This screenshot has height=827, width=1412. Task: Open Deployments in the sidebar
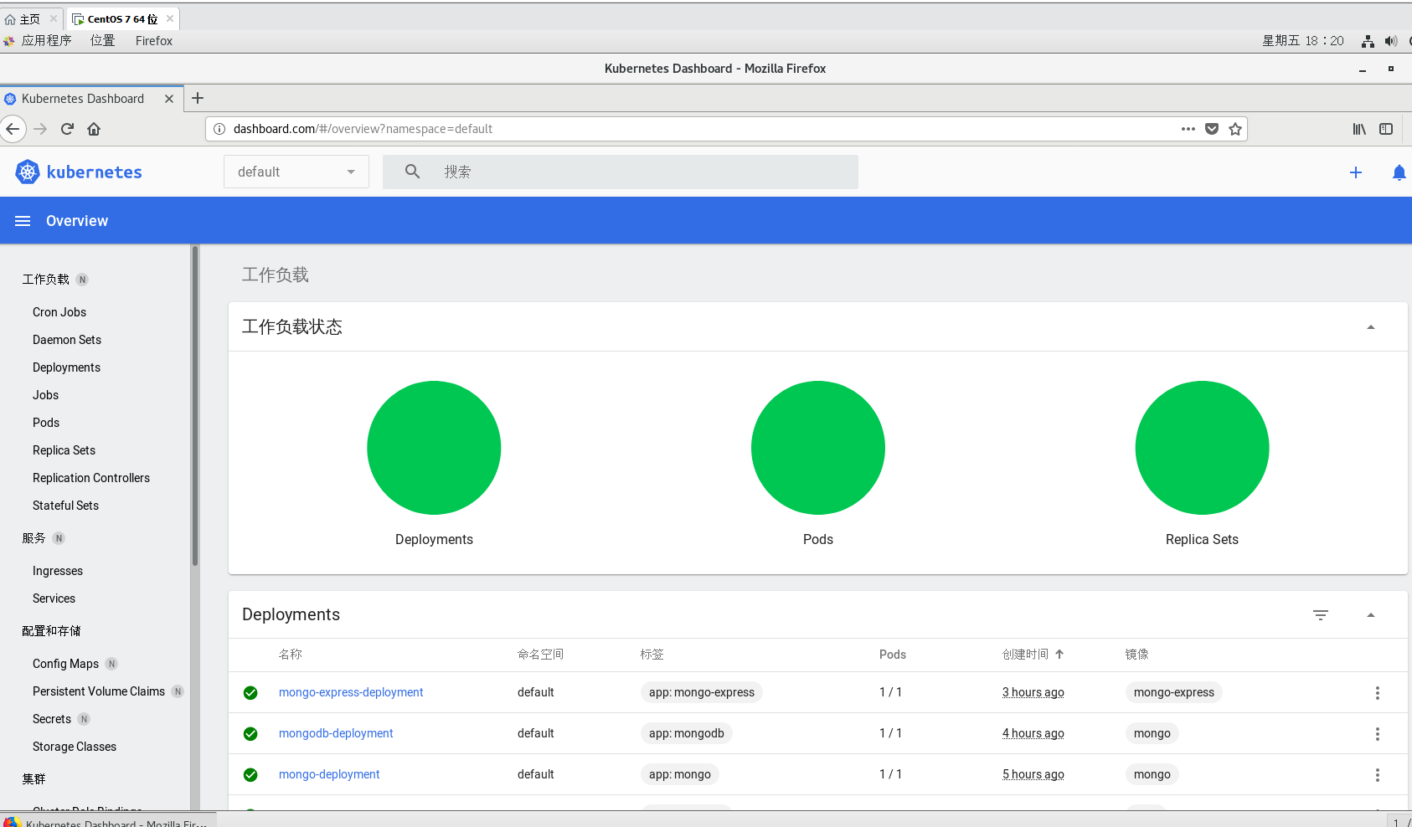coord(66,367)
